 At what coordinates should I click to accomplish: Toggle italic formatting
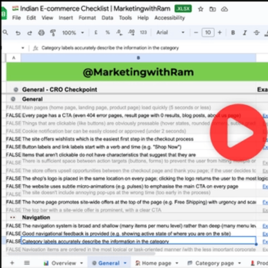tap(245, 33)
